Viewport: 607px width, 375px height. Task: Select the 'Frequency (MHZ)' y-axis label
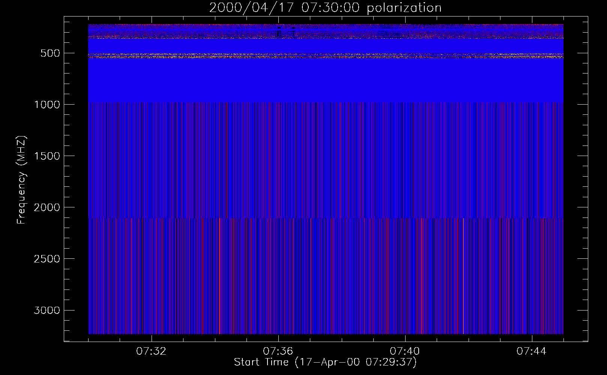tap(22, 180)
